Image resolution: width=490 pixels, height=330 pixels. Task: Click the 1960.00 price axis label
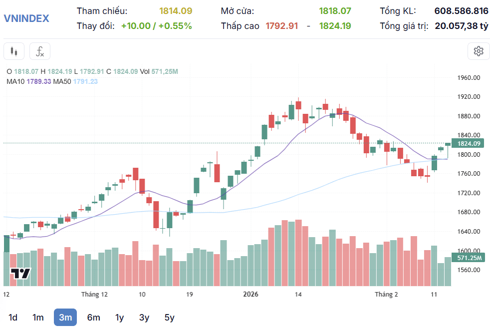click(469, 77)
